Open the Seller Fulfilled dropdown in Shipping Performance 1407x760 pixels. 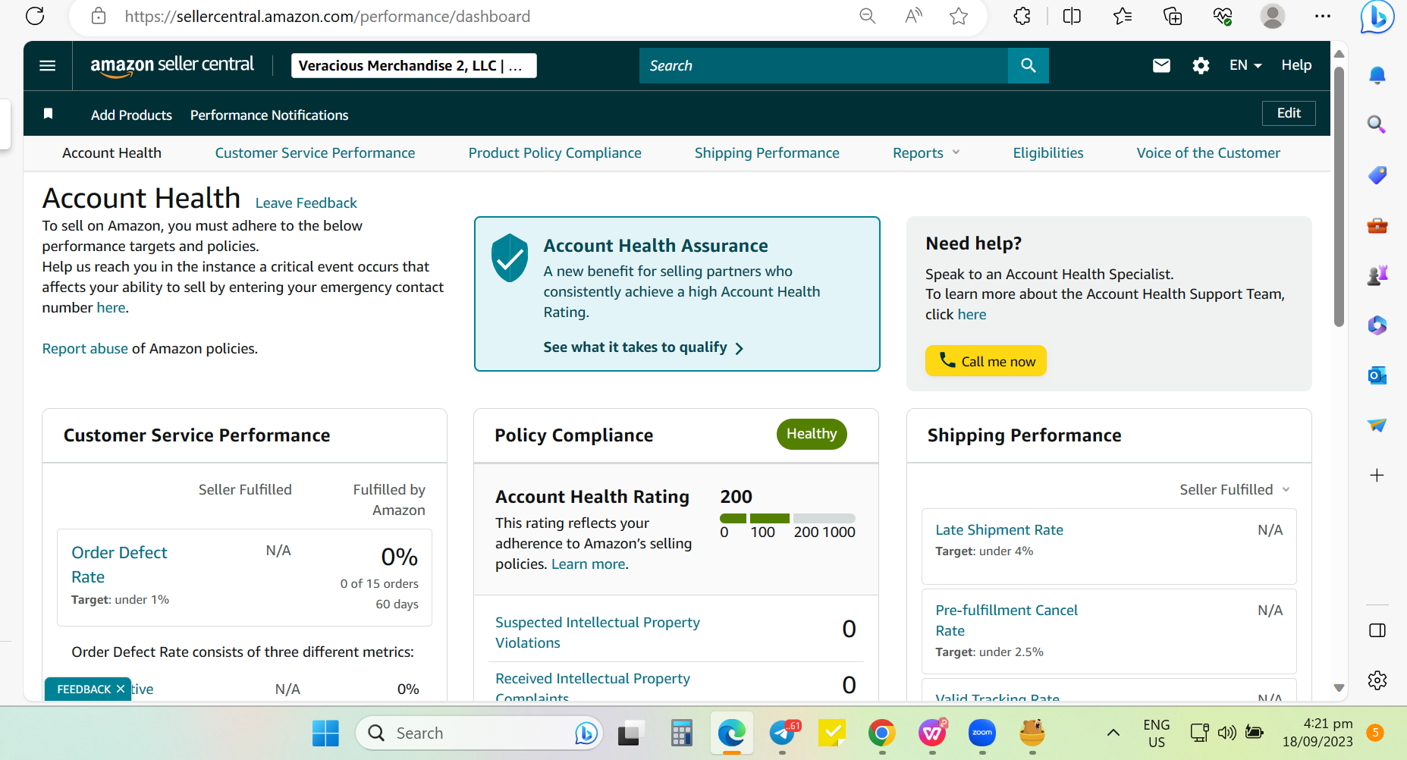(1235, 490)
